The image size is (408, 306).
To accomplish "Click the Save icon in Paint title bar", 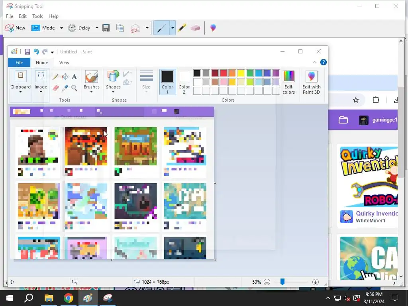I will pyautogui.click(x=27, y=51).
